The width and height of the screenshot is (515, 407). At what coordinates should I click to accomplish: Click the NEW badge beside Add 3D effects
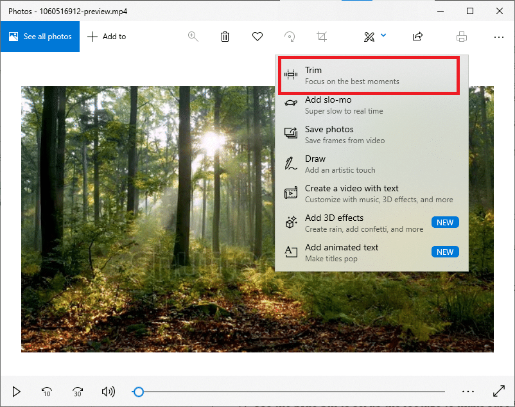pyautogui.click(x=445, y=223)
